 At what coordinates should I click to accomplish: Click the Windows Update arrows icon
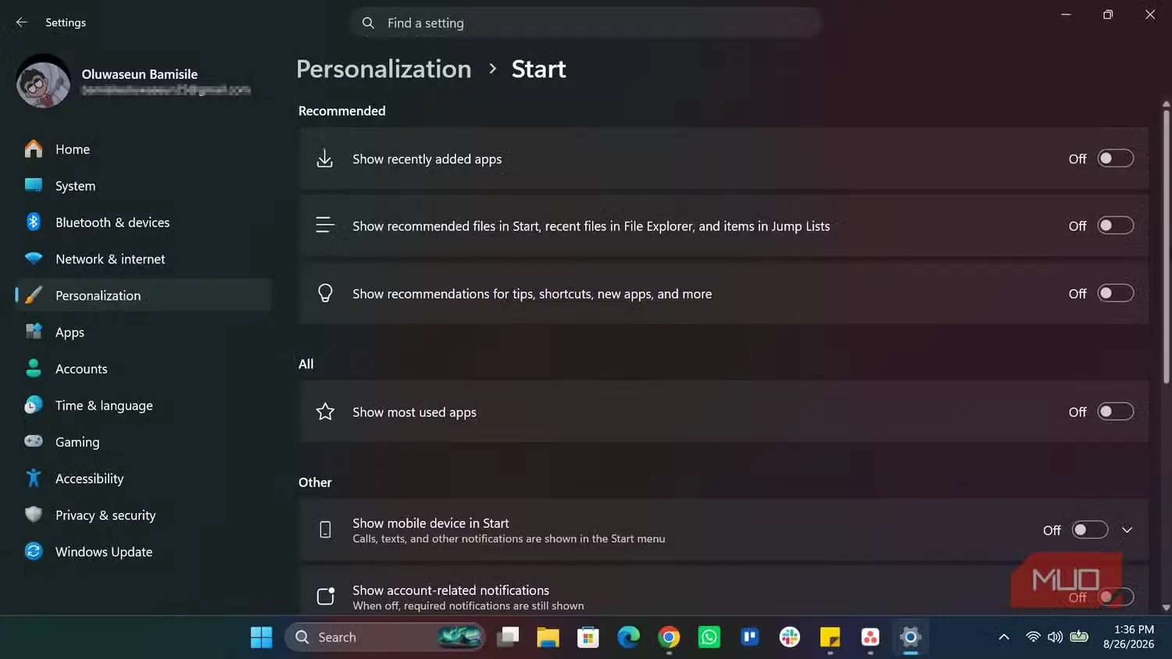pos(34,551)
